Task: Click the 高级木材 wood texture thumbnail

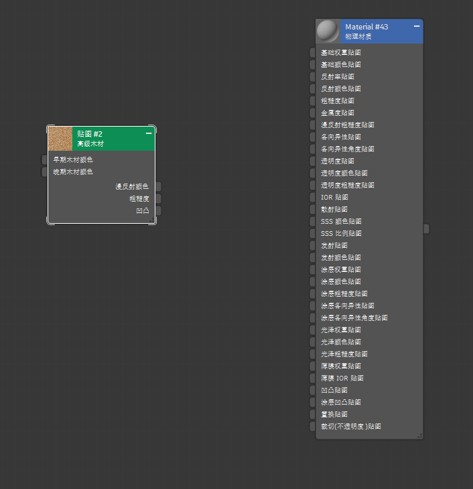Action: pyautogui.click(x=60, y=139)
